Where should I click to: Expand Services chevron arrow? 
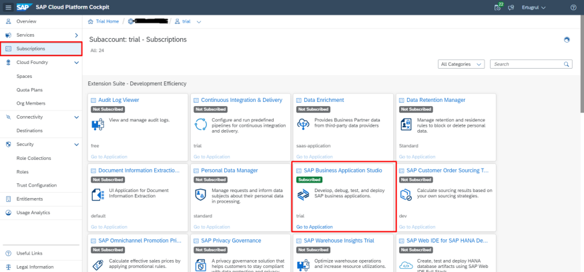76,35
